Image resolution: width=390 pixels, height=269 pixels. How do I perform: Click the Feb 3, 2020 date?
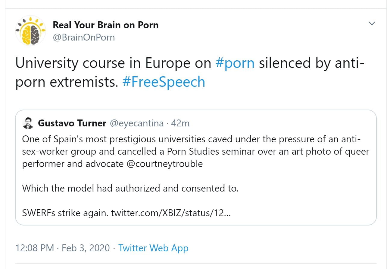[x=86, y=248]
